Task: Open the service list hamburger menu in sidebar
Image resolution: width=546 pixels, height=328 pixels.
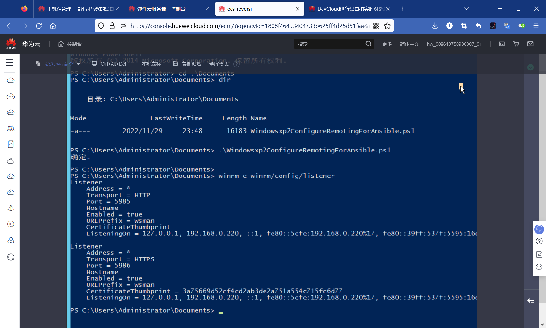Action: click(x=10, y=62)
